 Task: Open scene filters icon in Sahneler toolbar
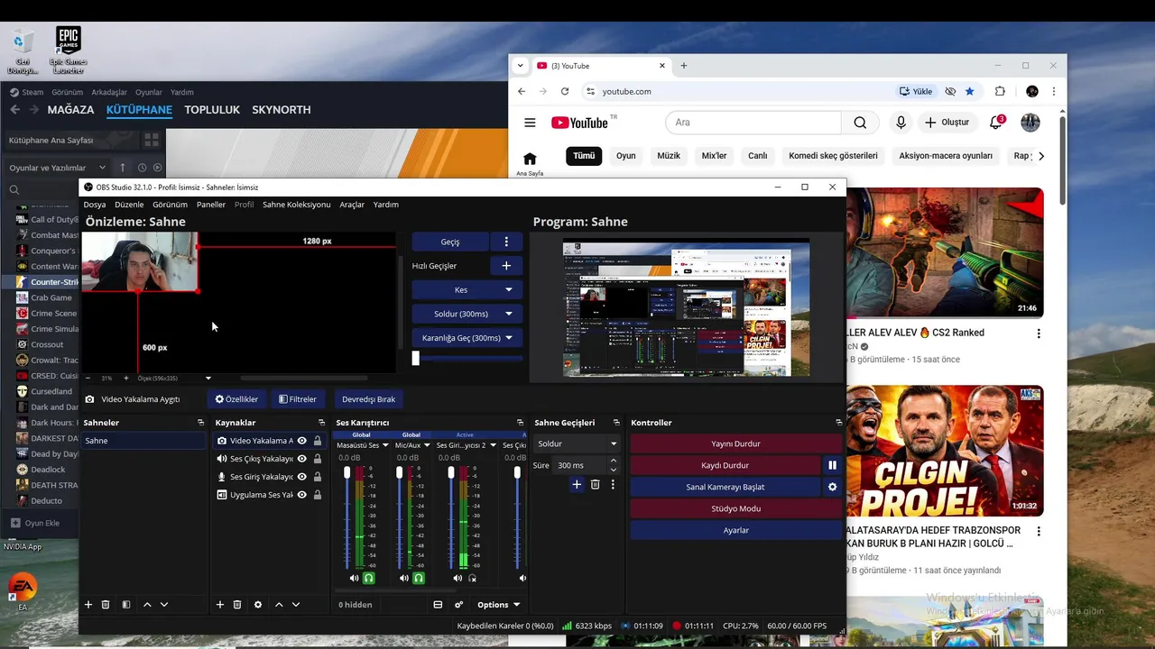[x=126, y=605]
